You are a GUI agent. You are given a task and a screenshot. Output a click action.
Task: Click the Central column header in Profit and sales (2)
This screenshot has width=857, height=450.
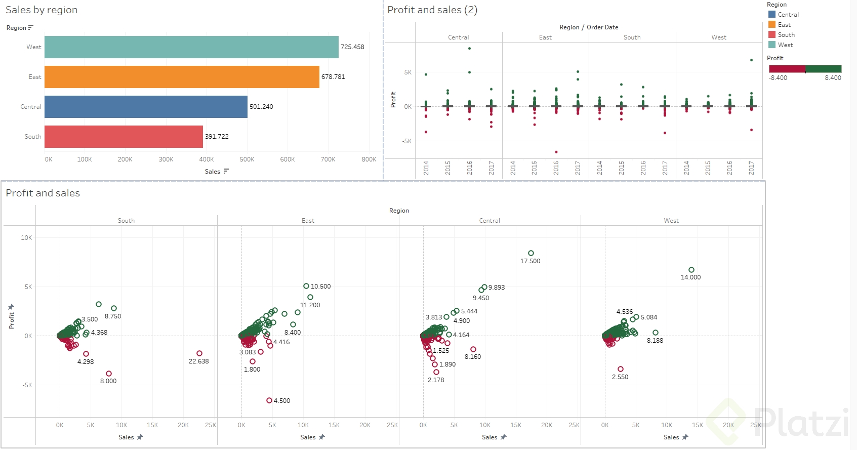459,37
